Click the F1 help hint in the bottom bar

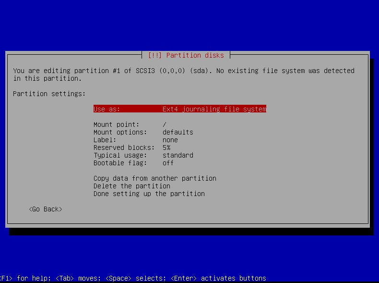tap(25, 278)
